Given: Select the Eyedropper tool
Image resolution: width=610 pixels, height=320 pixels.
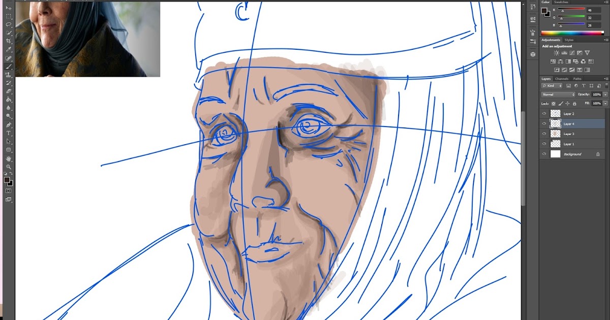Looking at the screenshot, I should pos(7,49).
